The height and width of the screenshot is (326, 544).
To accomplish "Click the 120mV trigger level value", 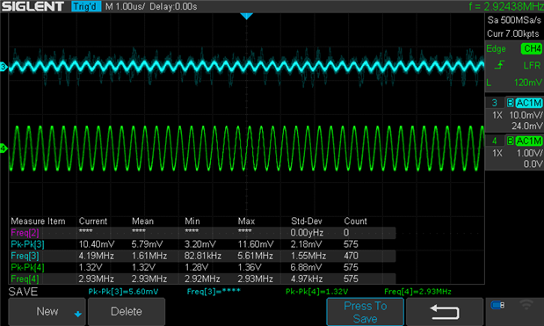I will [x=527, y=83].
